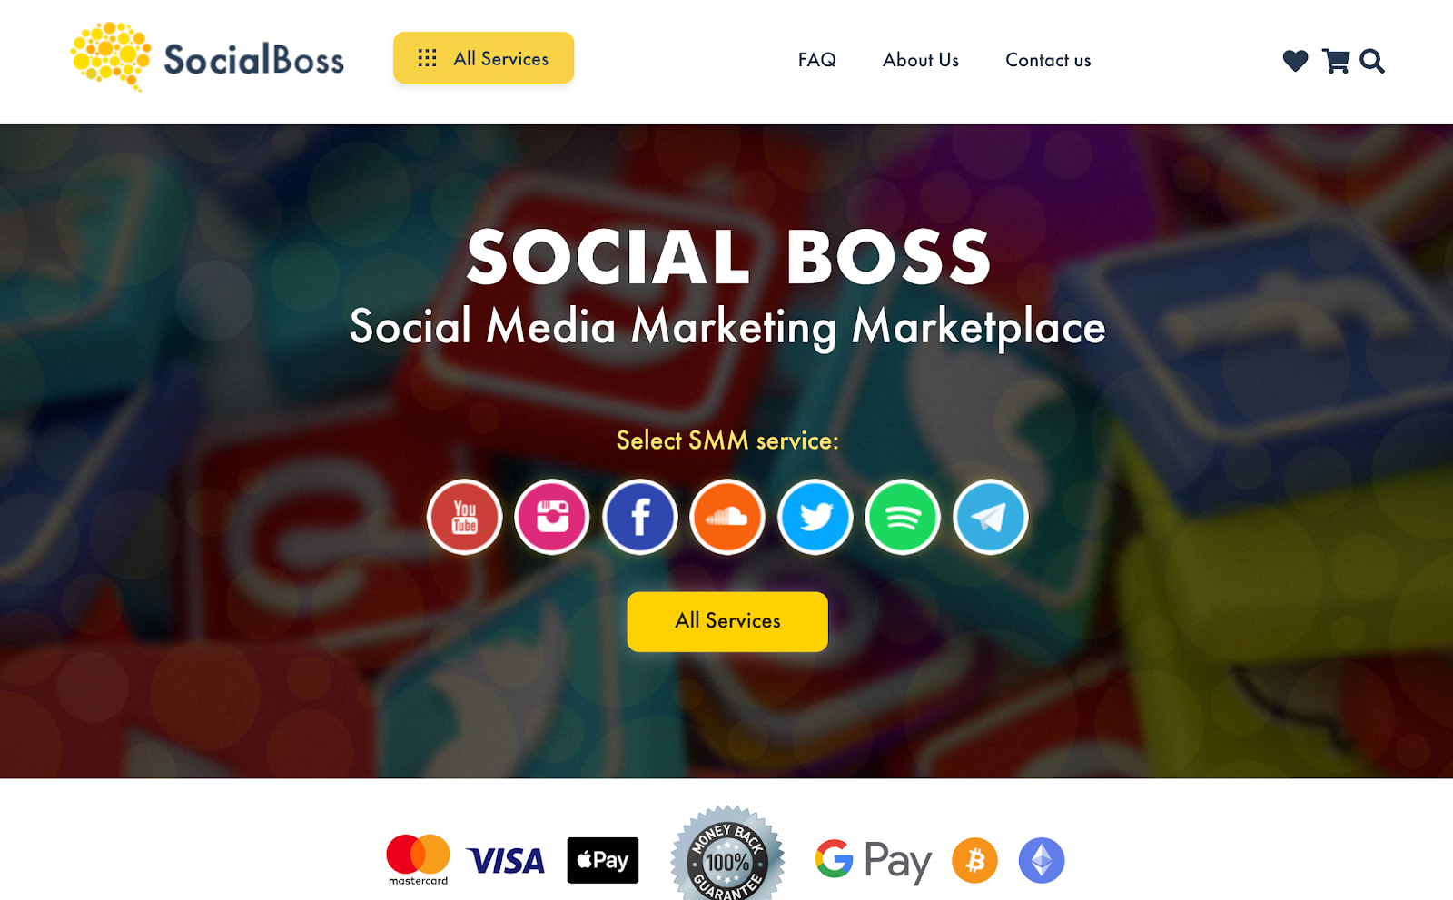This screenshot has height=900, width=1453.
Task: Choose the Instagram service icon
Action: coord(552,517)
